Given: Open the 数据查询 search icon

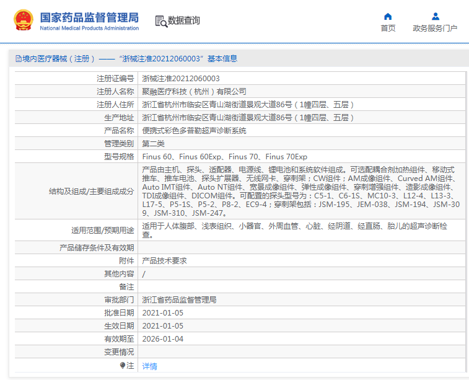Looking at the screenshot, I should click(x=161, y=22).
